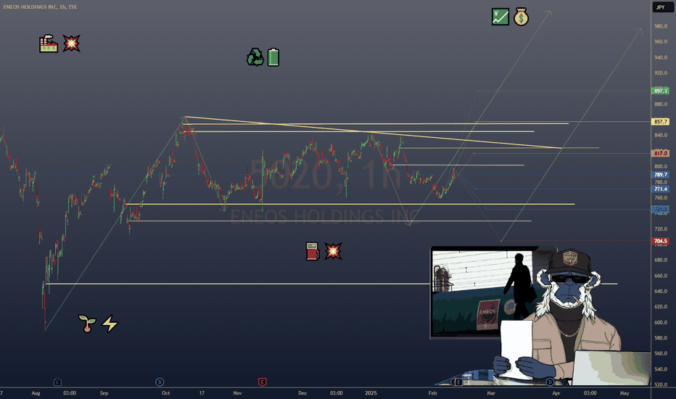Click the ENEOS HOLDINGS INC, 1h, TSE title

point(40,7)
